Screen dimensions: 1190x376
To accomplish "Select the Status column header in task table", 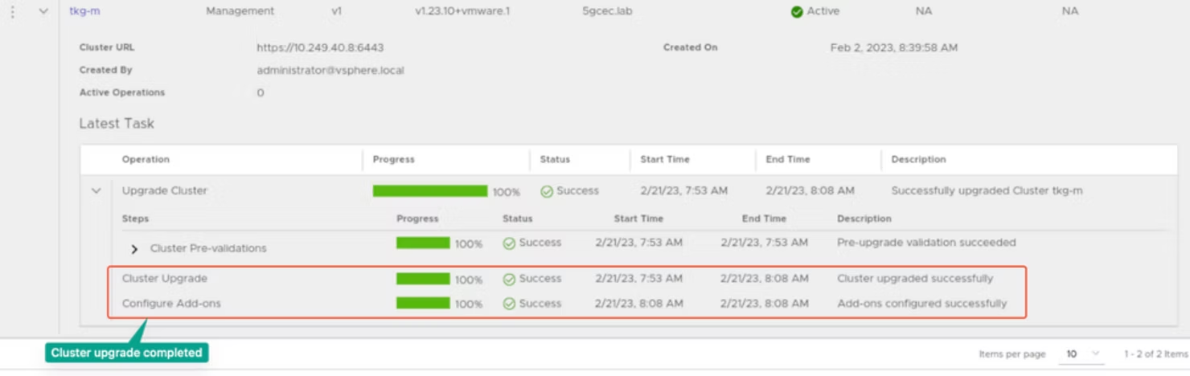I will 555,159.
